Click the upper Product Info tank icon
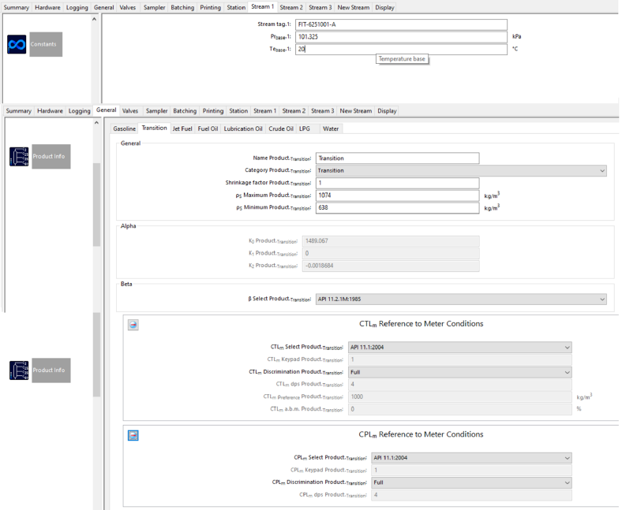Image resolution: width=622 pixels, height=510 pixels. pyautogui.click(x=19, y=157)
